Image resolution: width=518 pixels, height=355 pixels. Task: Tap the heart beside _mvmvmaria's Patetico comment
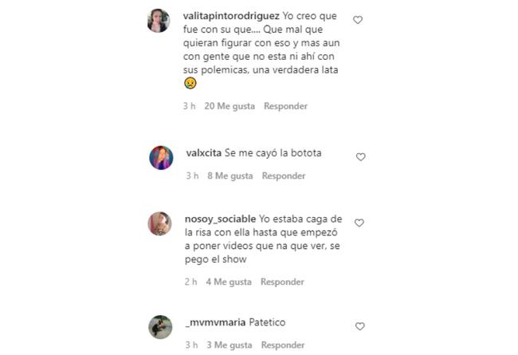point(359,326)
